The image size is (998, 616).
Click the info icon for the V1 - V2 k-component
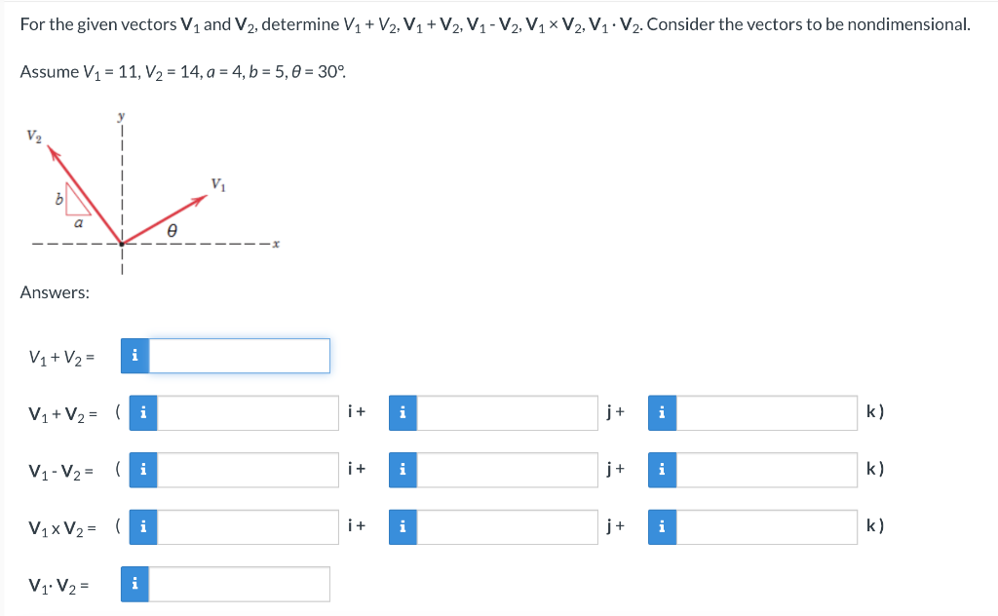(661, 469)
